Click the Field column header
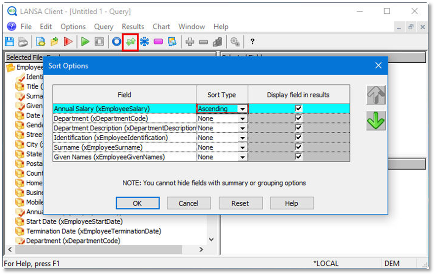 click(x=124, y=95)
